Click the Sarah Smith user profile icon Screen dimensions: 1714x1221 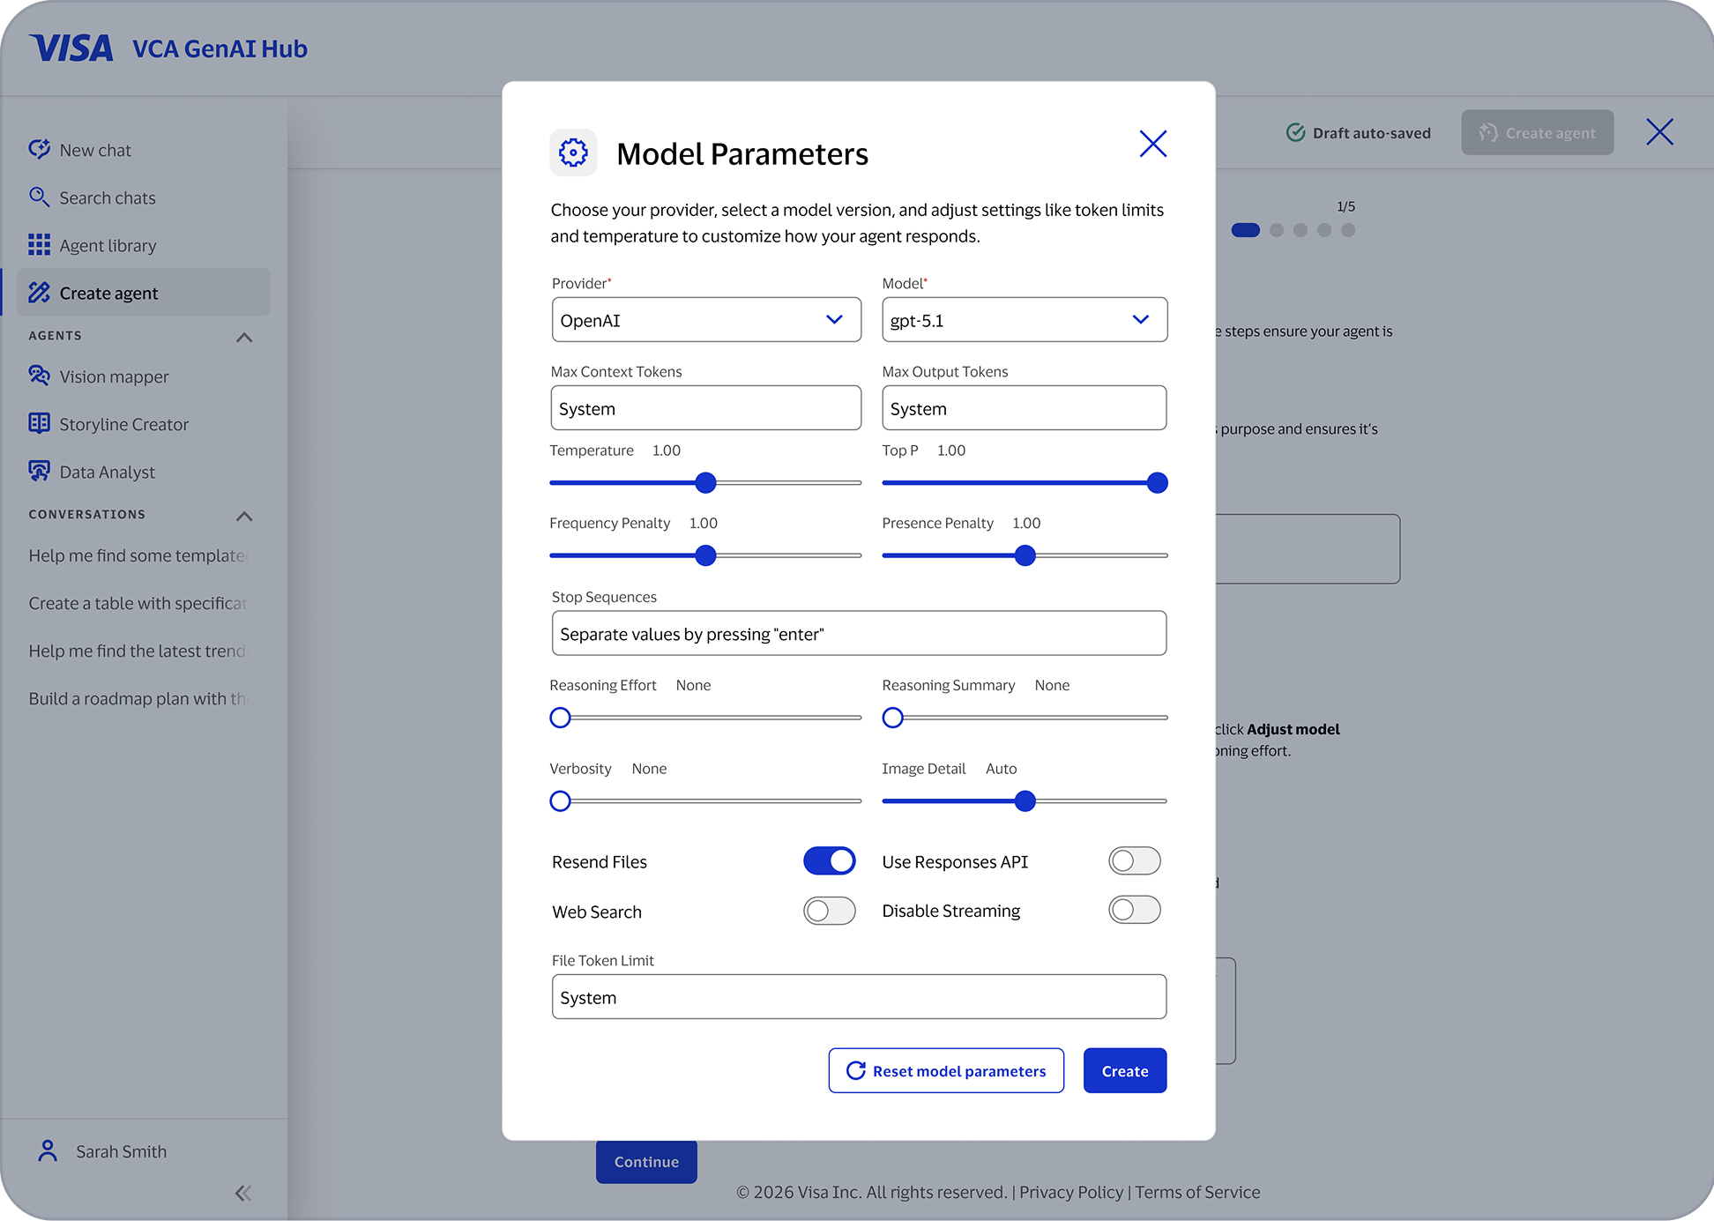coord(48,1150)
